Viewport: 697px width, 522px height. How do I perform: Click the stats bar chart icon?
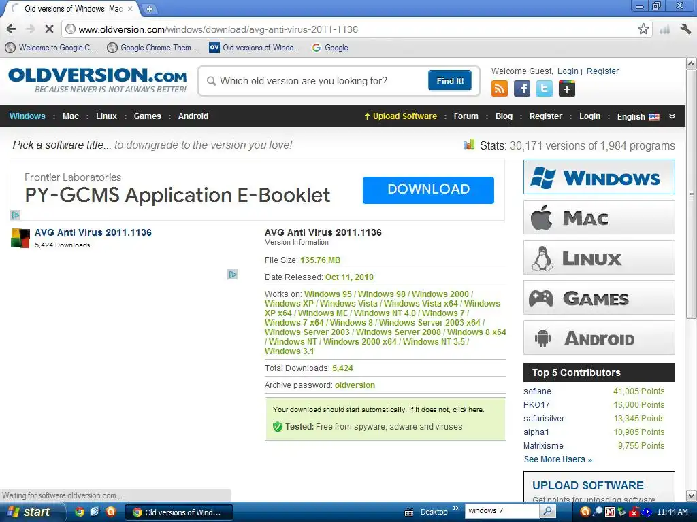[x=469, y=145]
